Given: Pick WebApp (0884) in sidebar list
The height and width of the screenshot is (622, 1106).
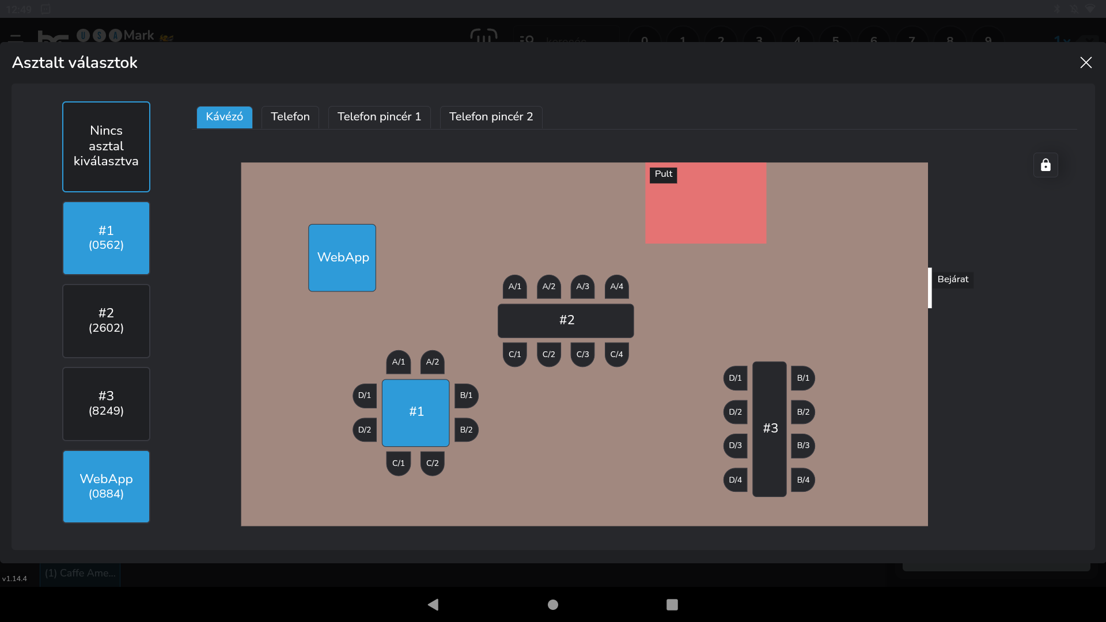Looking at the screenshot, I should pos(106,486).
